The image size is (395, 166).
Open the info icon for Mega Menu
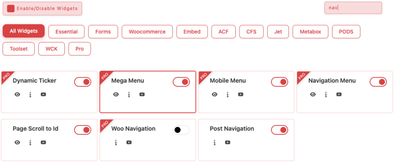129,95
